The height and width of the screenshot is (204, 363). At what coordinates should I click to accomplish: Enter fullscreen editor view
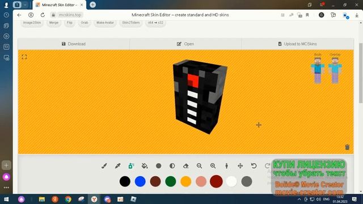pos(24,57)
